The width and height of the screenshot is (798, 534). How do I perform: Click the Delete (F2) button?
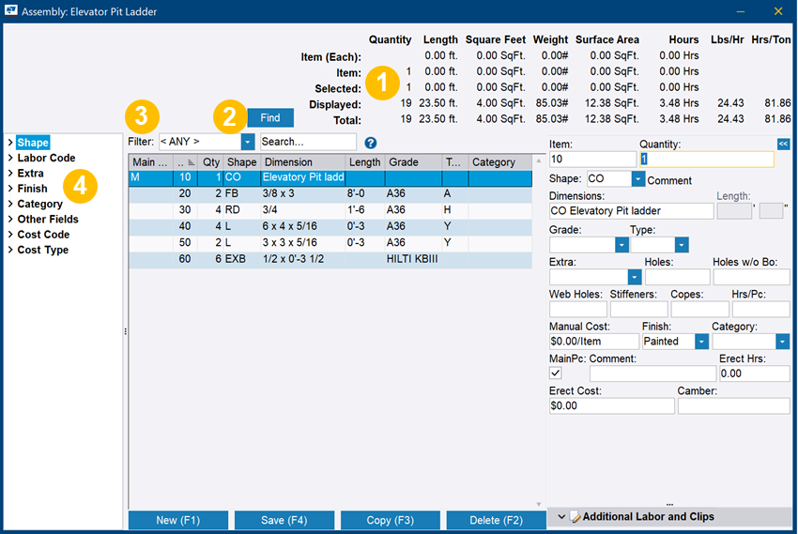point(497,520)
